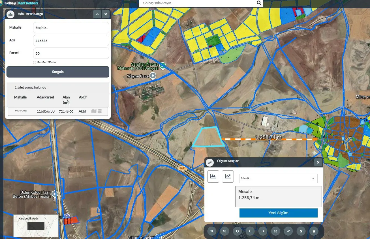Screen dimensions: 370x239
Task: Click the Kent Rehberi header link
Action: pyautogui.click(x=28, y=3)
